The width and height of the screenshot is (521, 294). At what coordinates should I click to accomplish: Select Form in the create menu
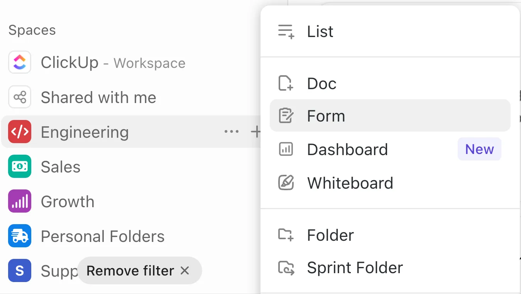pyautogui.click(x=390, y=116)
